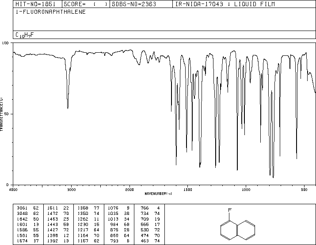Click the 2000 wavenumber axis label
Screen dimensions: 316x245
[x=129, y=190]
